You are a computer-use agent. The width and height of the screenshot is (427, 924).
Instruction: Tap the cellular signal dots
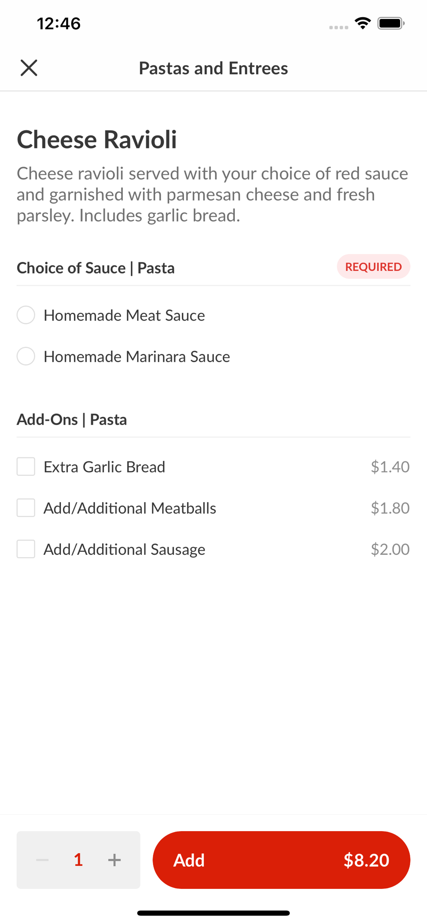[x=338, y=27]
